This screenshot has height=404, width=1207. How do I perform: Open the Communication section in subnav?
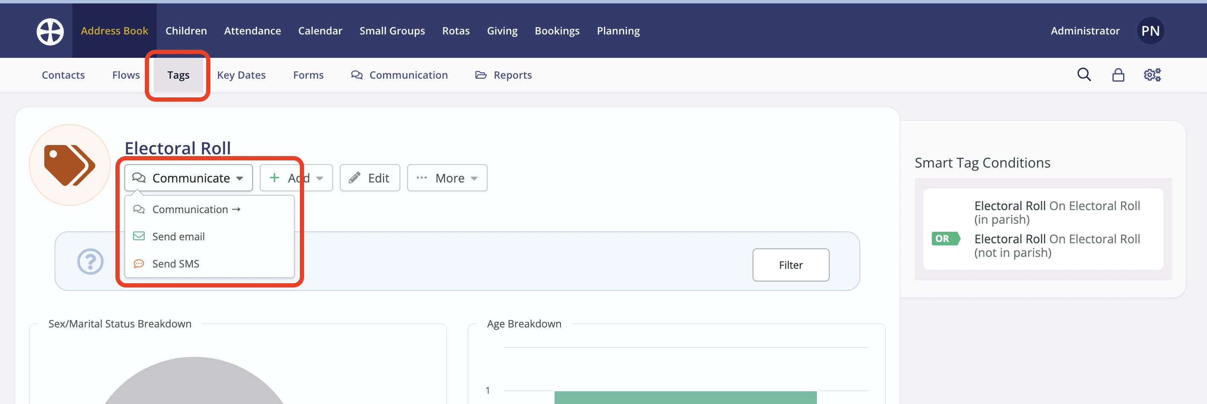[399, 75]
